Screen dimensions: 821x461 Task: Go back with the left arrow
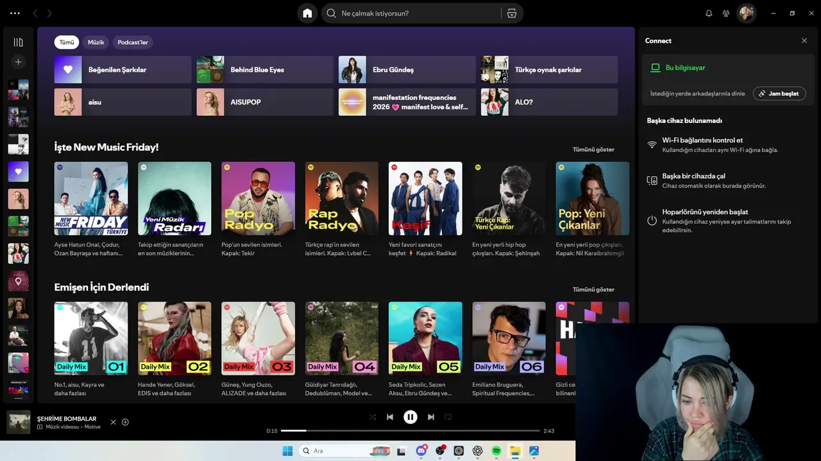[x=35, y=13]
